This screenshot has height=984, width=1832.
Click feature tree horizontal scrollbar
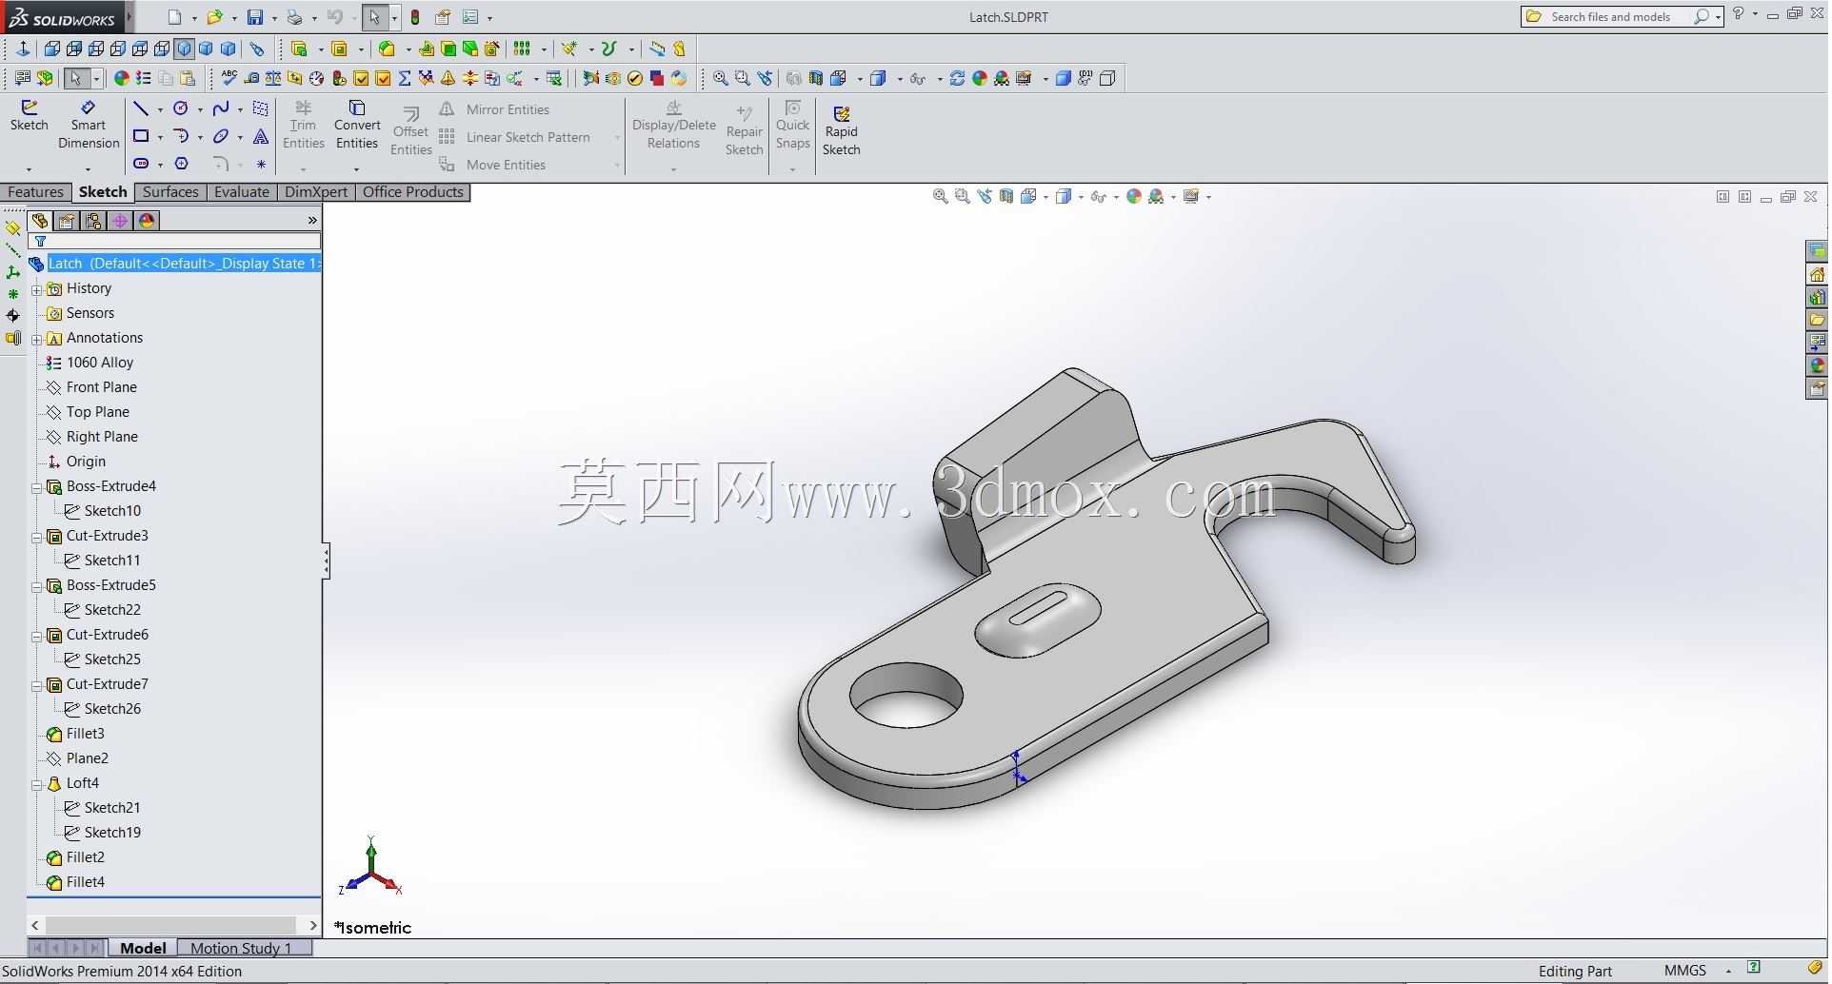(x=171, y=925)
